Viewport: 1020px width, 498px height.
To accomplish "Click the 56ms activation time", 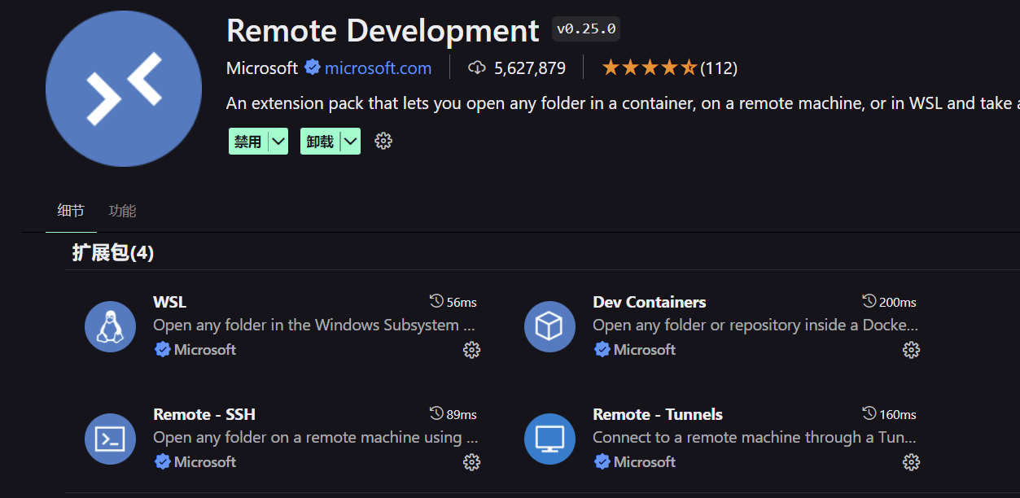I will (x=462, y=303).
